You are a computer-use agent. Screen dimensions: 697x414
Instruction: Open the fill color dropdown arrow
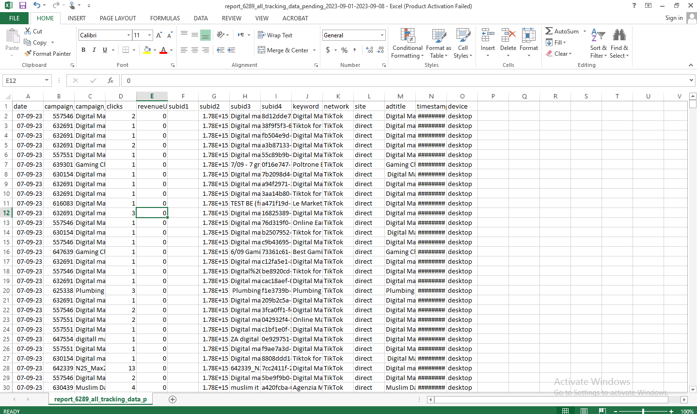pos(155,50)
